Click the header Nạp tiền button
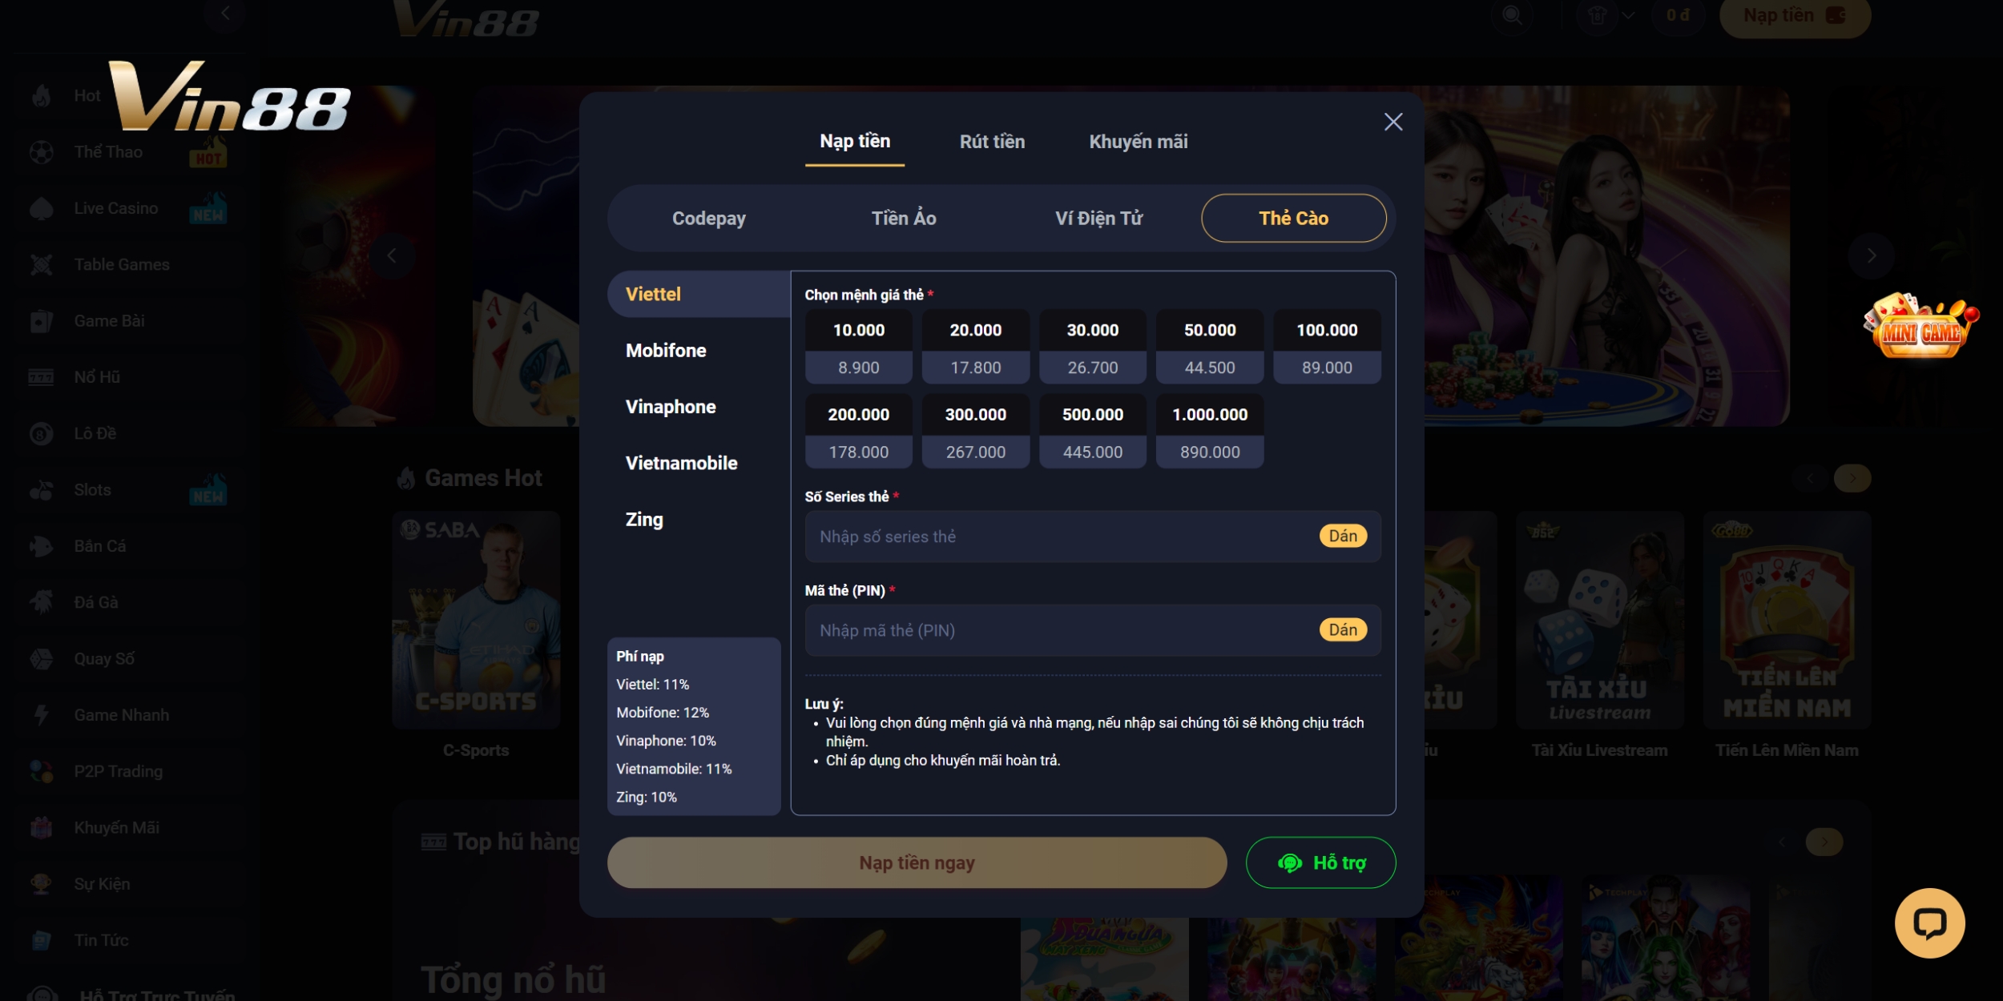Image resolution: width=2003 pixels, height=1001 pixels. click(x=1795, y=16)
